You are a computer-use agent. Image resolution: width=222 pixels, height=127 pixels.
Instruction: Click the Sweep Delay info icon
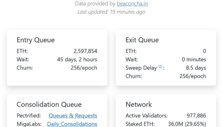pos(160,67)
